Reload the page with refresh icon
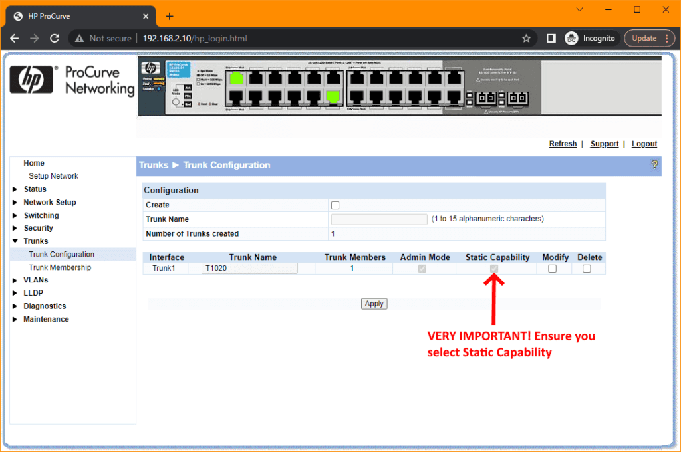 pos(55,38)
